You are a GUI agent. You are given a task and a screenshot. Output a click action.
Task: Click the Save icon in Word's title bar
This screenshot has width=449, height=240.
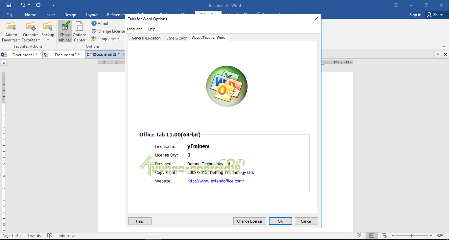click(9, 5)
